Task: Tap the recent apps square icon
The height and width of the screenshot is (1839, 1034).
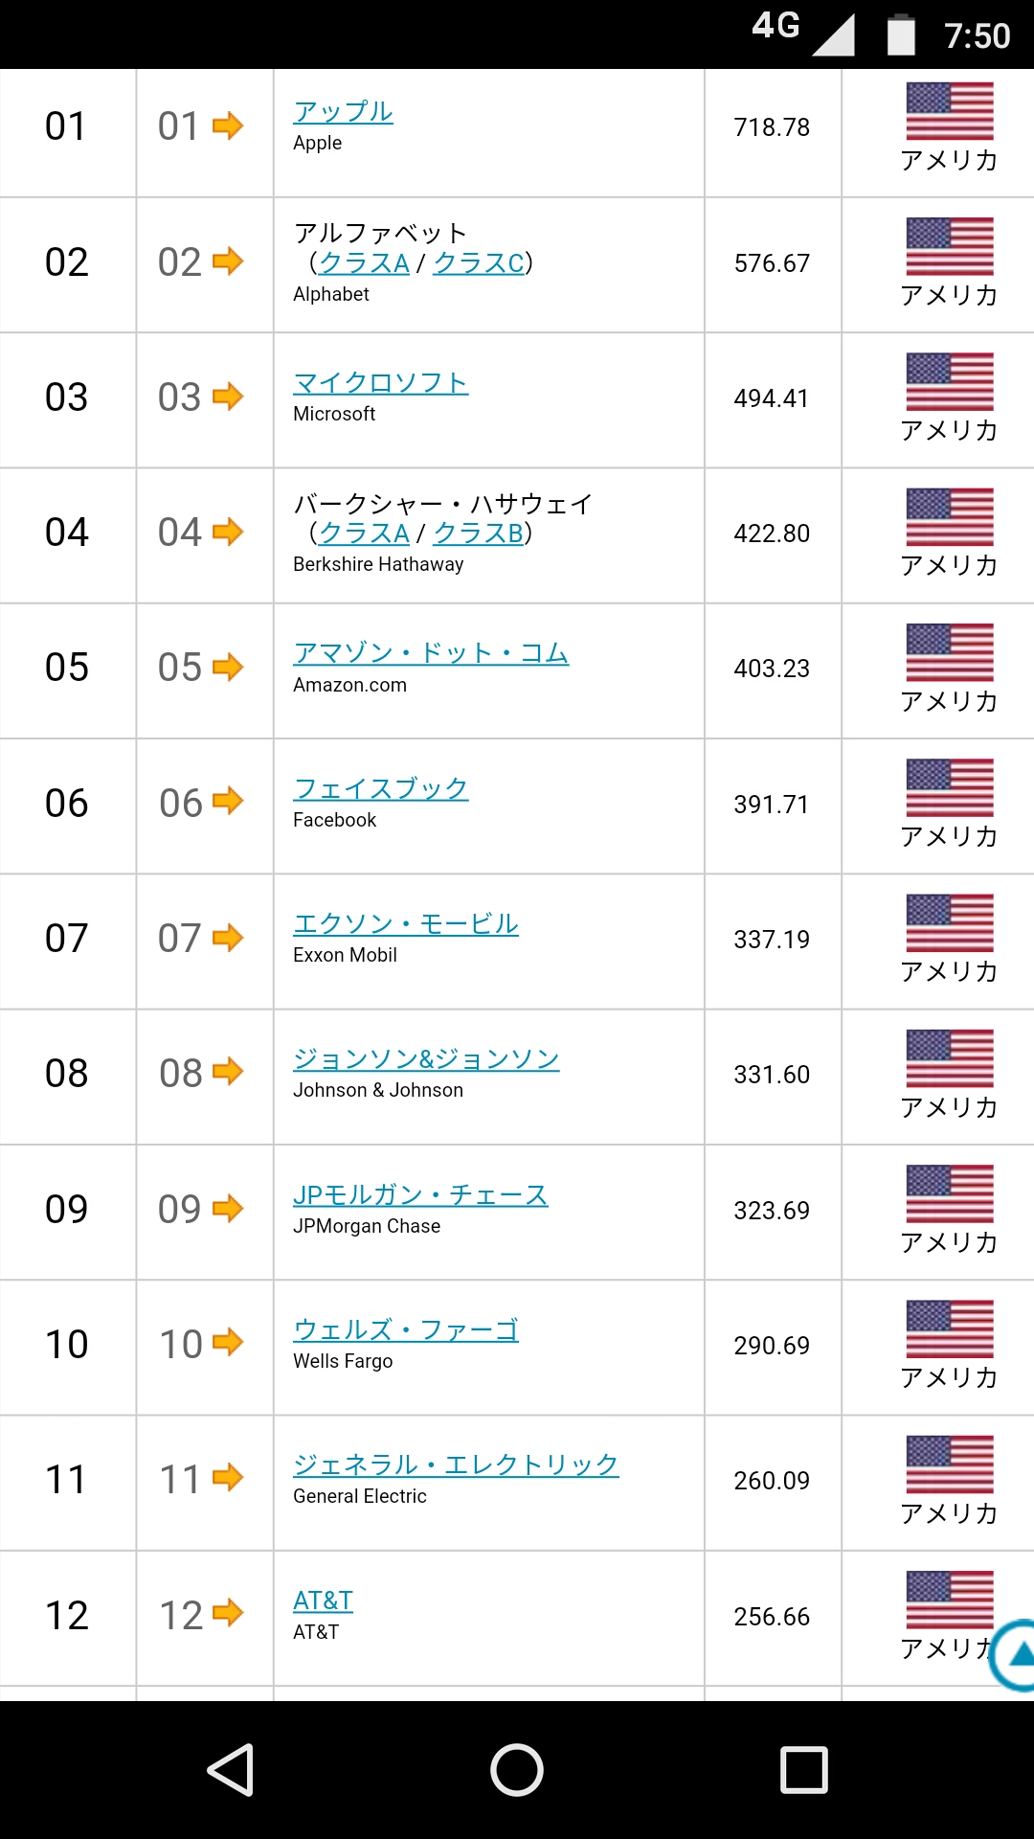Action: click(x=804, y=1769)
